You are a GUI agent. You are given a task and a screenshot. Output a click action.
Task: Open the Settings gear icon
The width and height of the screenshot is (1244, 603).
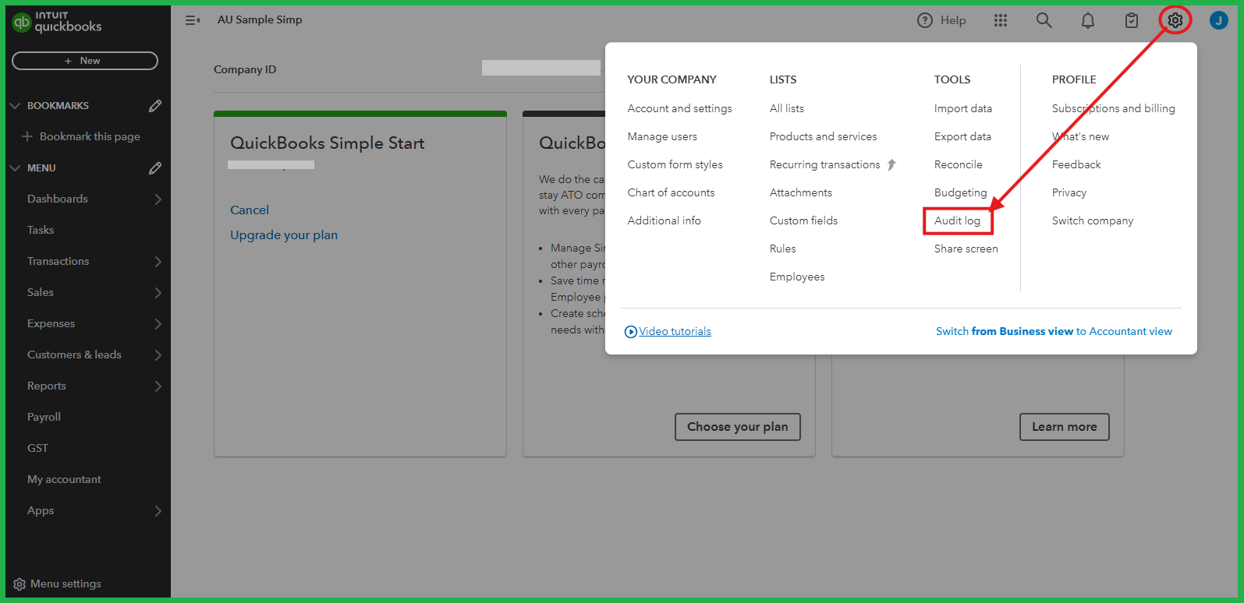point(1175,20)
